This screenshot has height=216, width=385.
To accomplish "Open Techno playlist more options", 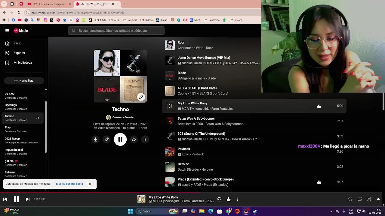I will [145, 139].
